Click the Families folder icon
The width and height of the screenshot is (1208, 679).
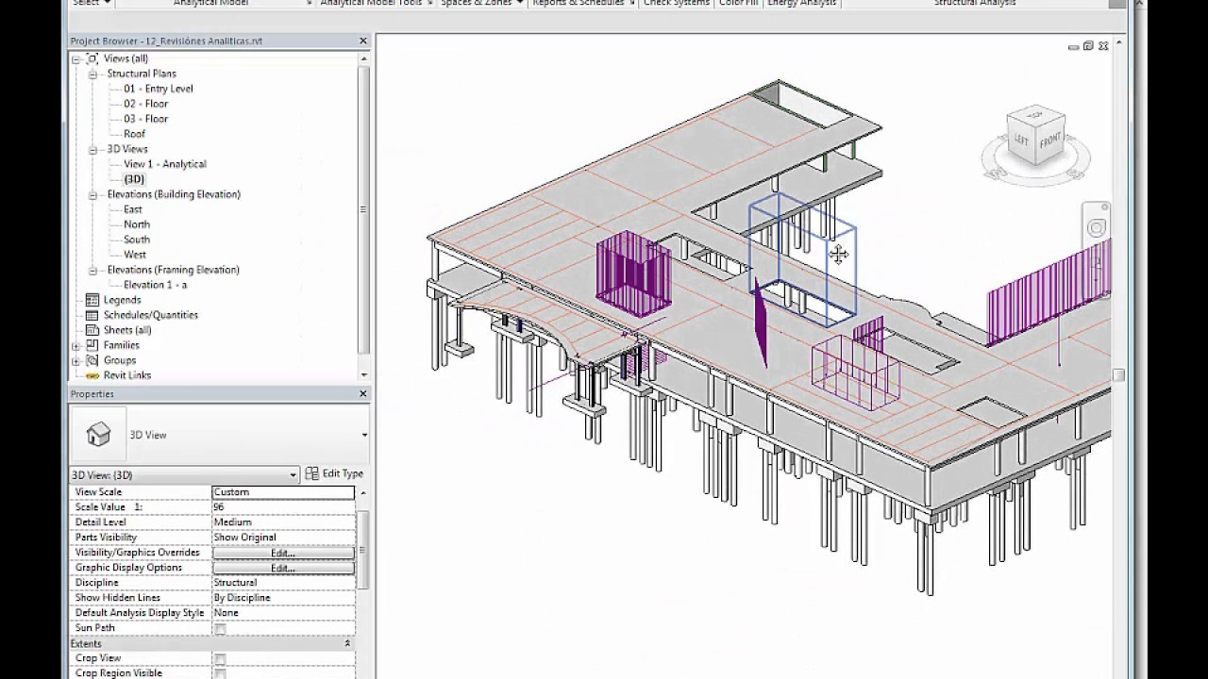tap(92, 345)
